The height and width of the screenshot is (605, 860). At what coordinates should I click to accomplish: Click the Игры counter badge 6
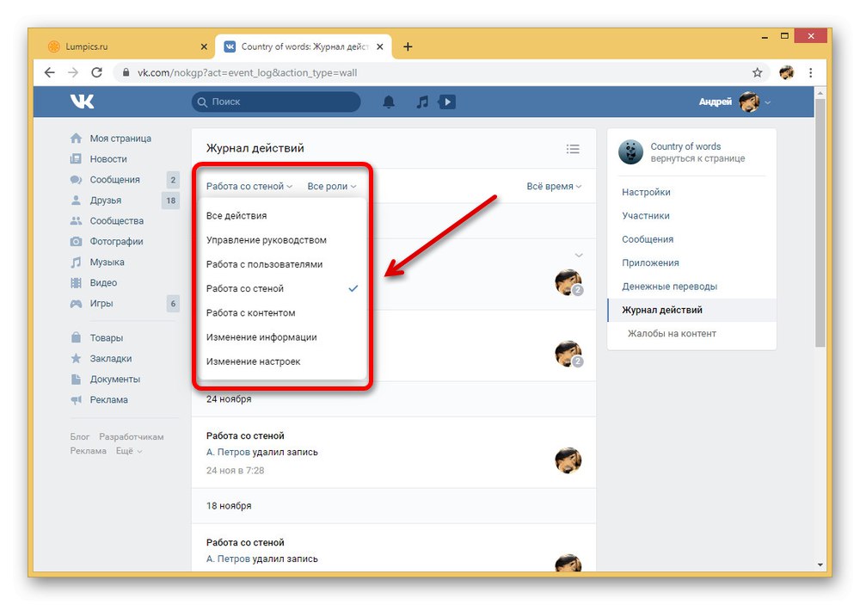(x=174, y=304)
